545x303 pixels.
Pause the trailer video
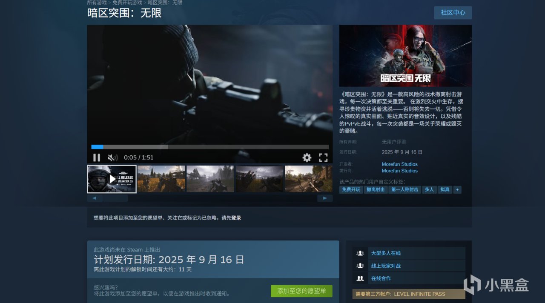pyautogui.click(x=97, y=157)
